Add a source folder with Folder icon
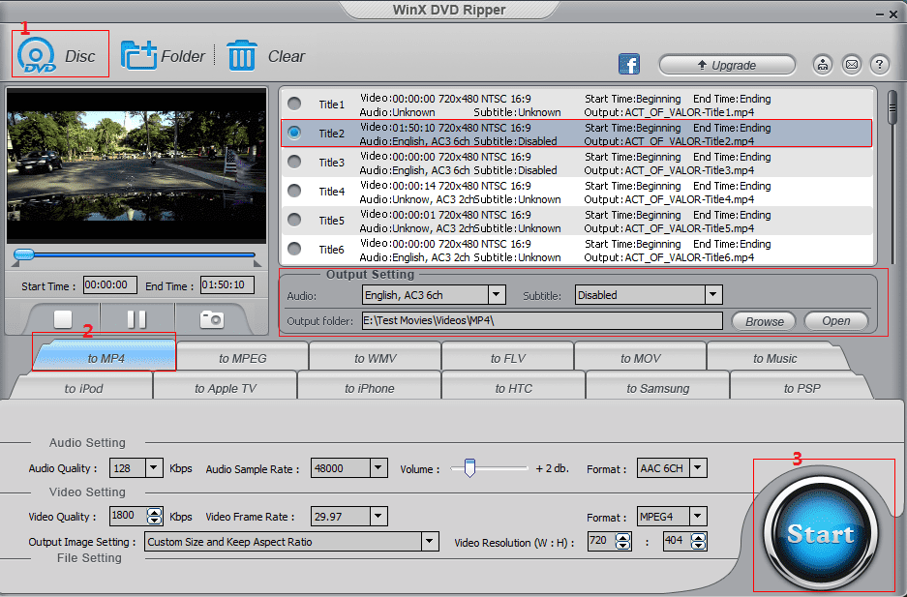 [x=138, y=55]
